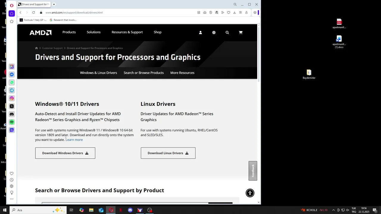Viewport: 381px width, 214px height.
Task: Open Spotify in Opera sidebar
Action: point(12,122)
